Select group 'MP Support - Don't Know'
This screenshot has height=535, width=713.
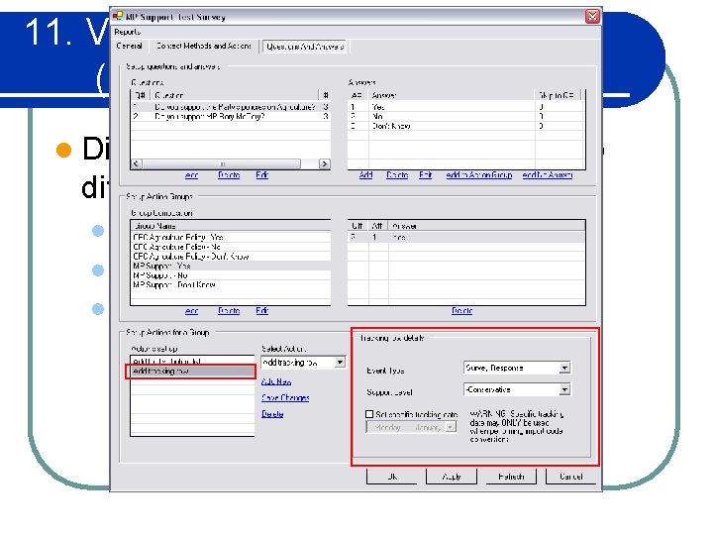[231, 285]
